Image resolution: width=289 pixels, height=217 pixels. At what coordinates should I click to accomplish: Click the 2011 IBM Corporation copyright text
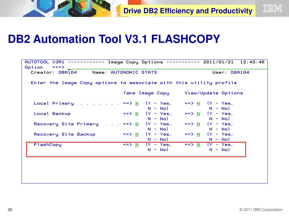[x=261, y=210]
